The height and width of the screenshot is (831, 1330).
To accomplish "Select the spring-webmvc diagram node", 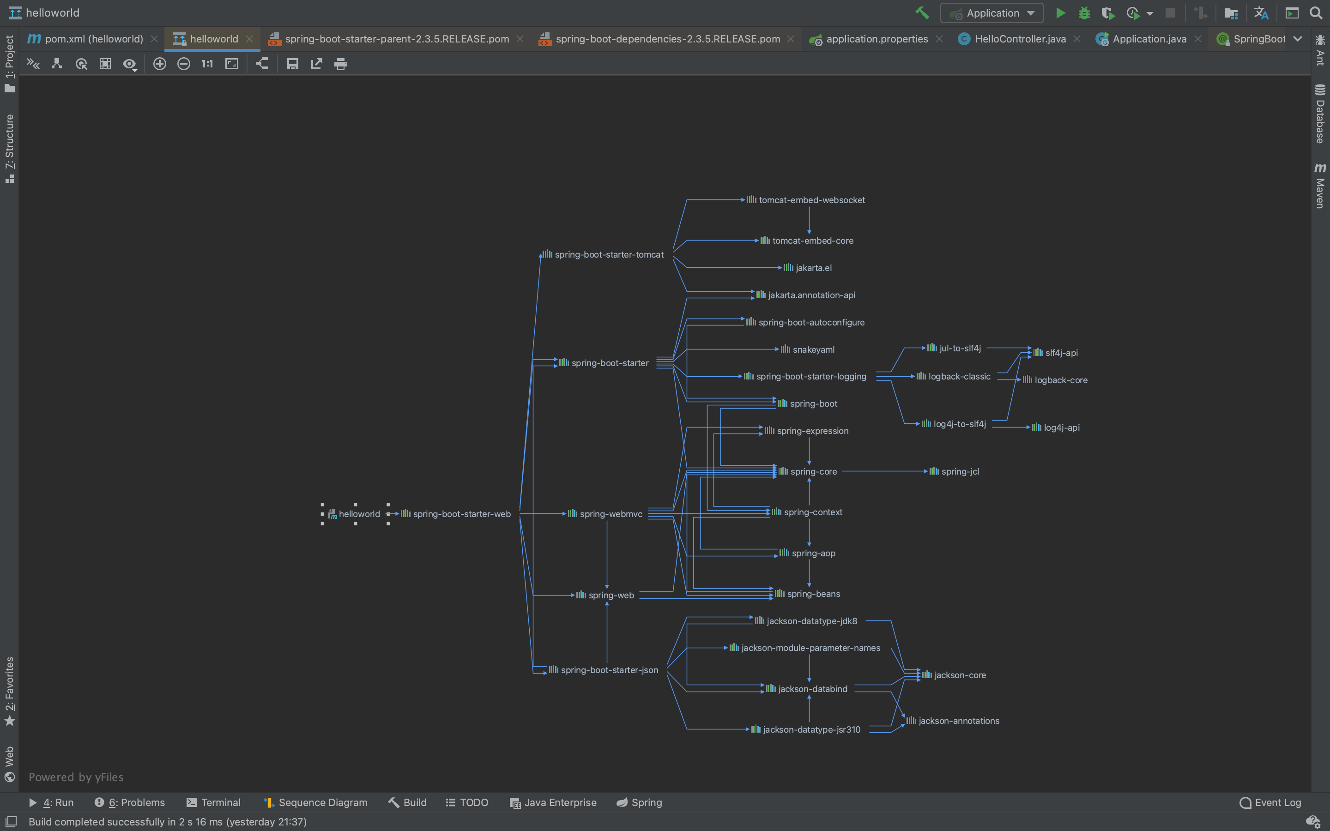I will click(x=605, y=514).
